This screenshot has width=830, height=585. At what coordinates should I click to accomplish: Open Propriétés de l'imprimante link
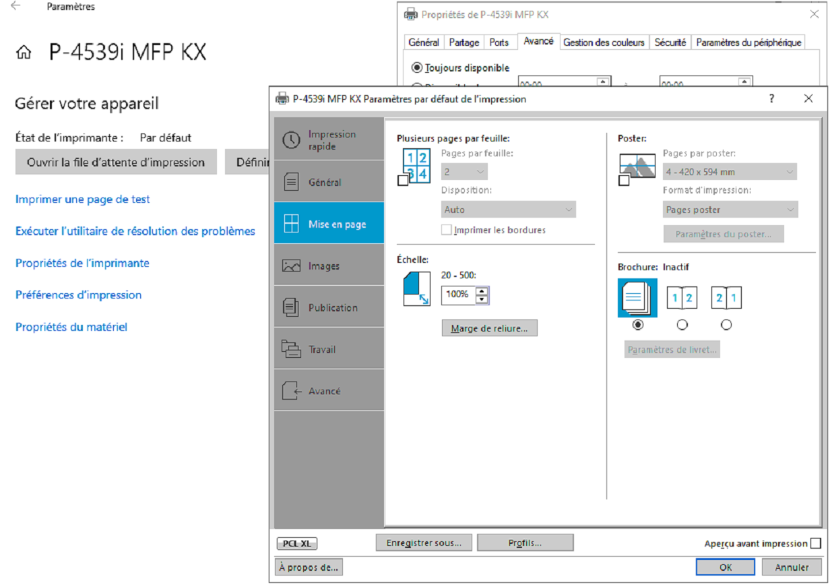click(x=82, y=263)
